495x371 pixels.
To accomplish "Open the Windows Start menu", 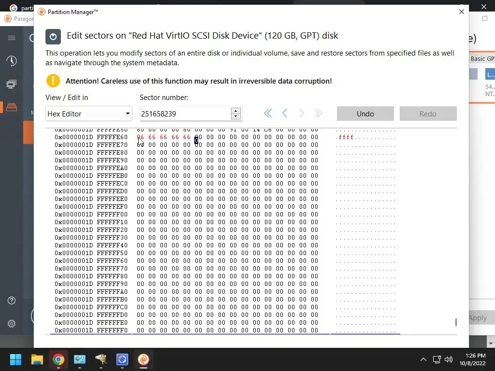I will point(15,359).
